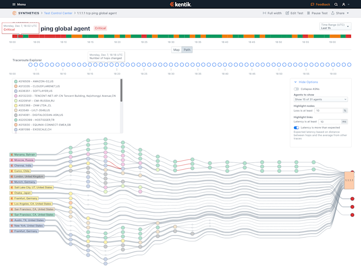Open the user account menu

[x=346, y=4]
